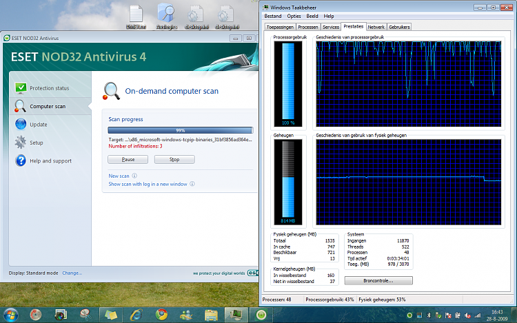Launch the camera photo app in the taskbar
The image size is (517, 323).
point(61,315)
